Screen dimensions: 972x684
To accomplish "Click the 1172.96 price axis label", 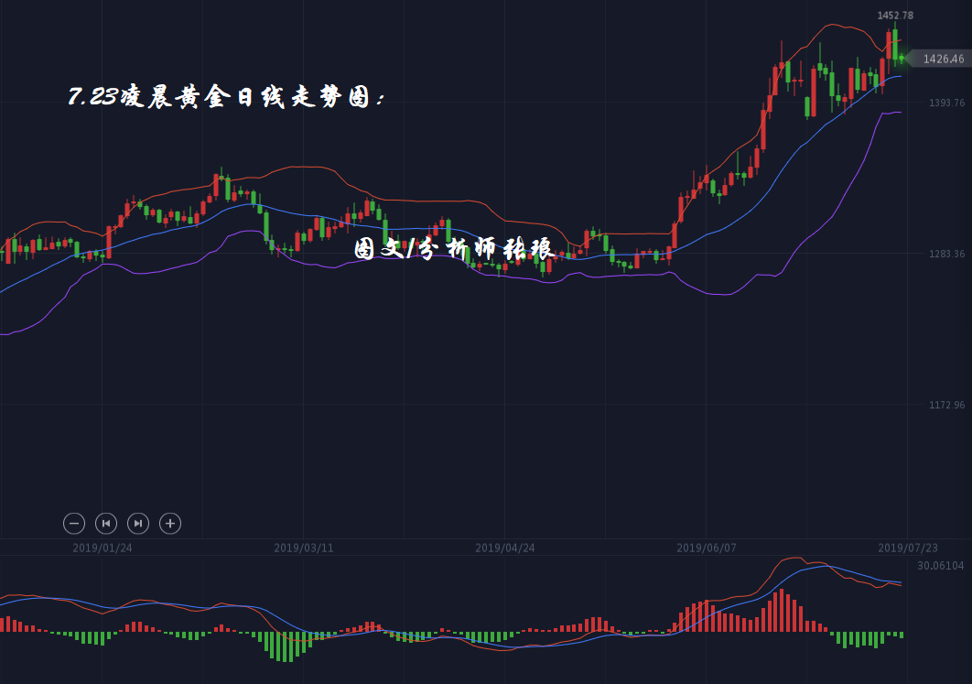I will 946,405.
